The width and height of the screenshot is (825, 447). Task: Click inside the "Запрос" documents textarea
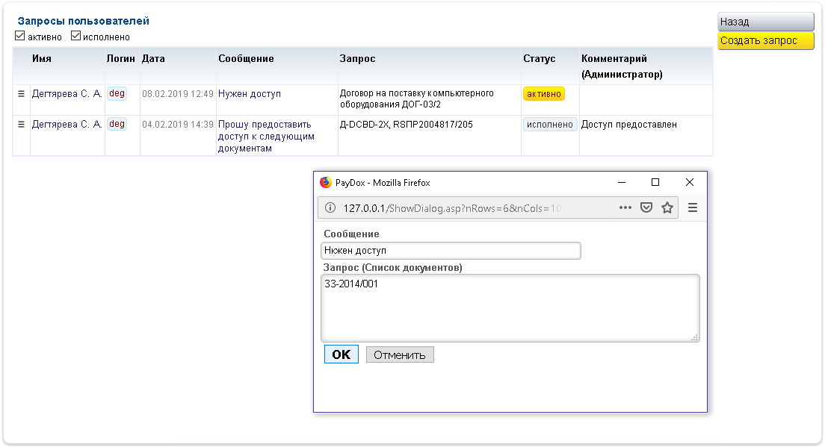click(510, 308)
